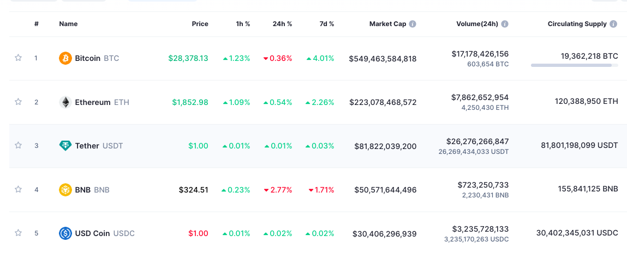The width and height of the screenshot is (627, 254).
Task: Click the USD Coin logo icon
Action: point(65,233)
